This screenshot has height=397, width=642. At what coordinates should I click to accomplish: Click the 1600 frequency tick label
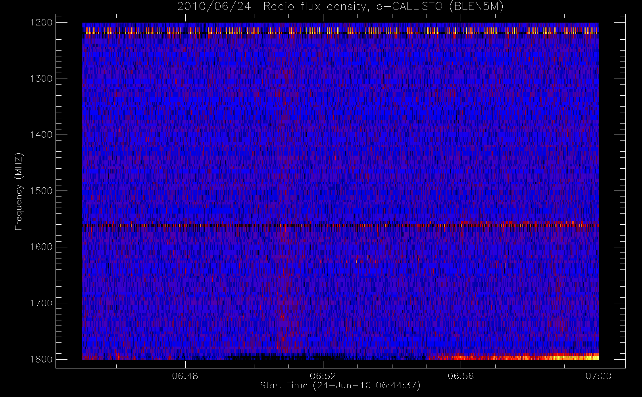[x=41, y=247]
